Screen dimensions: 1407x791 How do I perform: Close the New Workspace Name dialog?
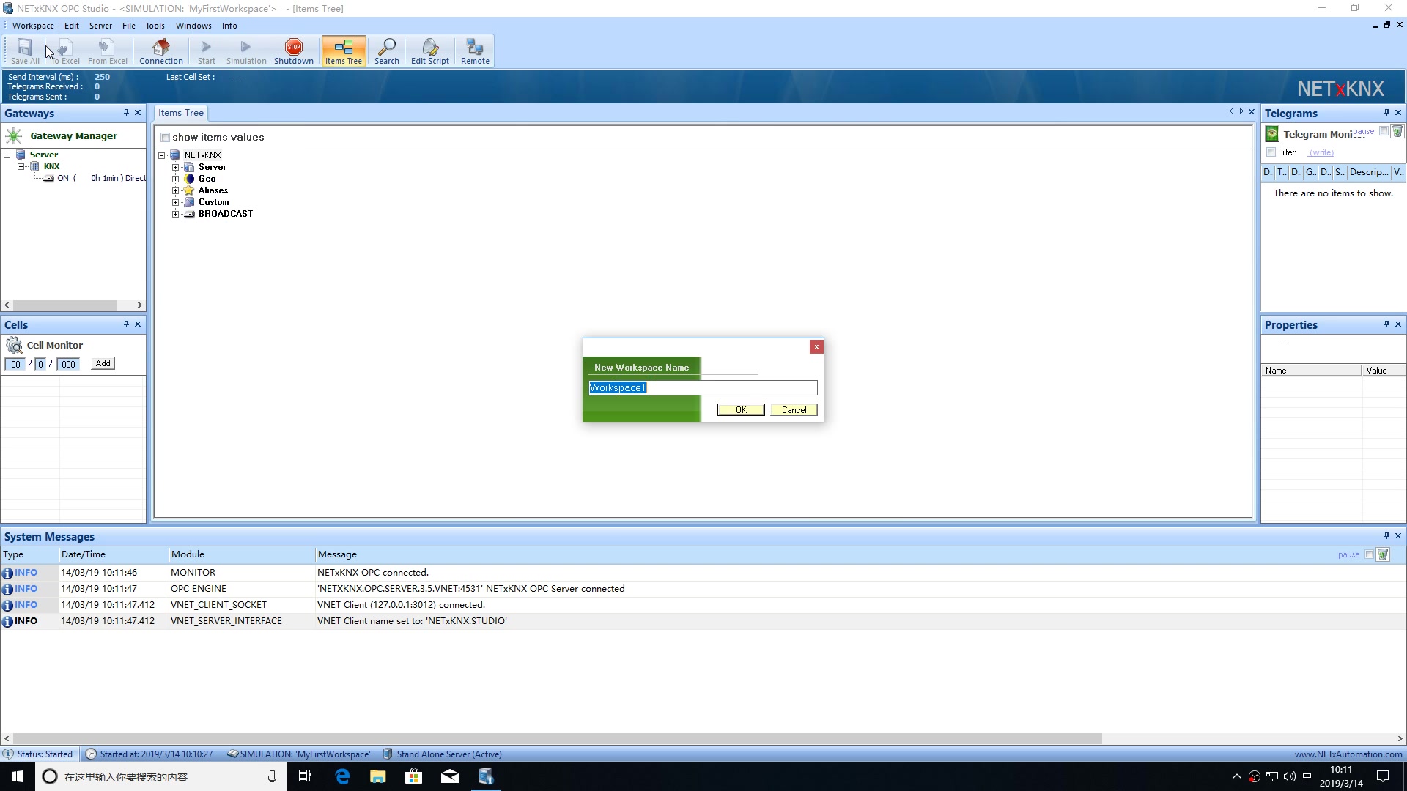[x=816, y=347]
